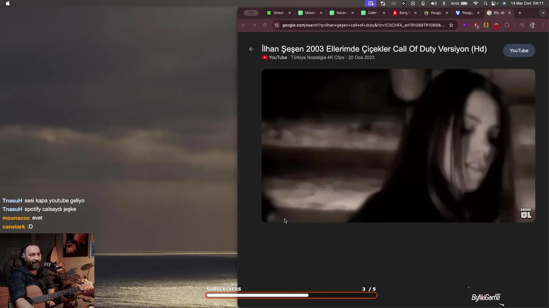Play the embedded video preview
Image resolution: width=549 pixels, height=308 pixels.
(398, 145)
